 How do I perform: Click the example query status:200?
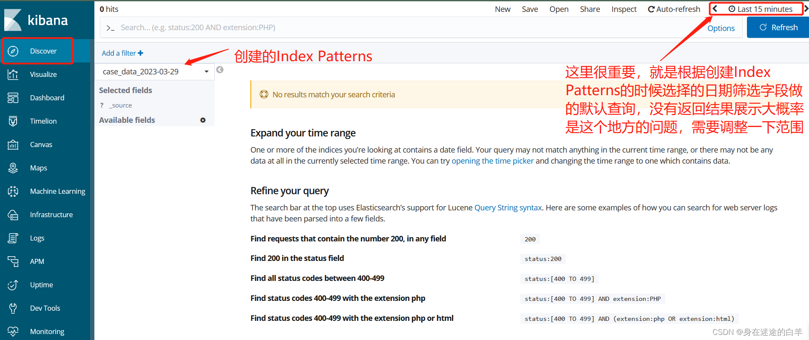(x=543, y=259)
